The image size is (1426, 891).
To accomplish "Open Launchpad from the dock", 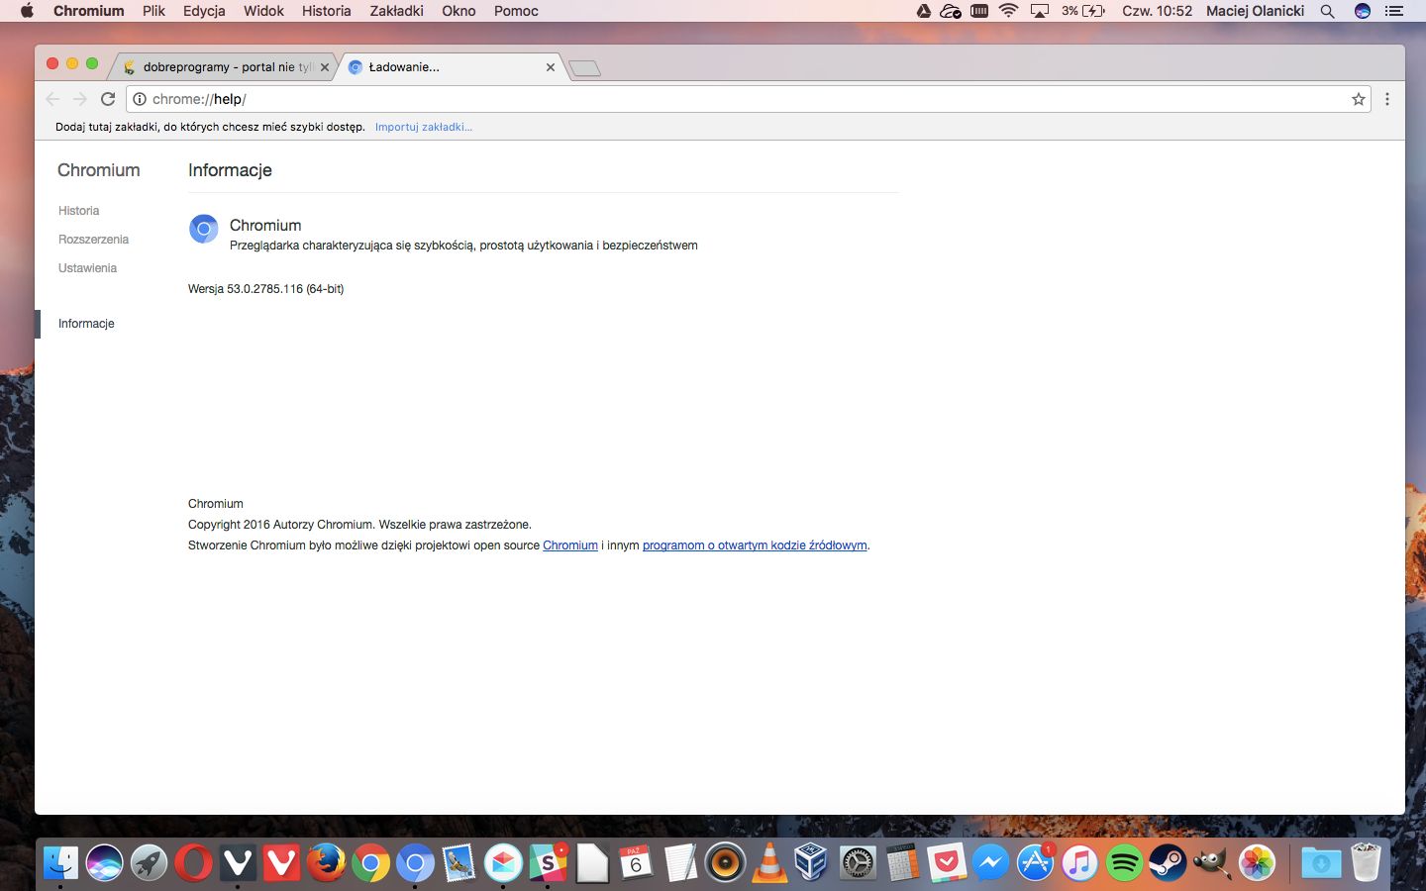I will (x=149, y=863).
